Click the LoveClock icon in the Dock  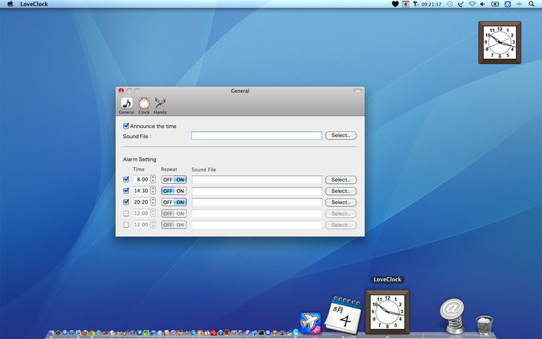pos(388,312)
